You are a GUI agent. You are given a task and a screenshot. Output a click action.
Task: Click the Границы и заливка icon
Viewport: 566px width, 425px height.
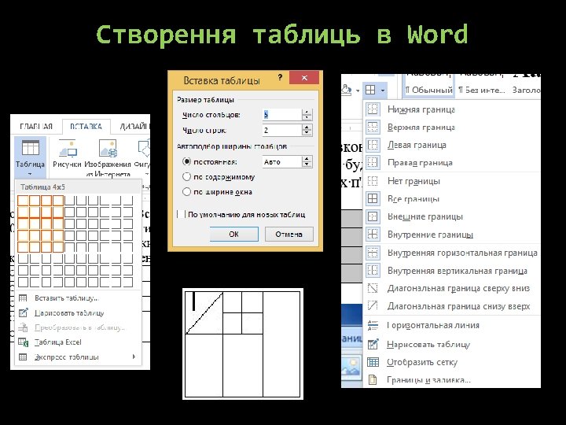click(x=373, y=380)
